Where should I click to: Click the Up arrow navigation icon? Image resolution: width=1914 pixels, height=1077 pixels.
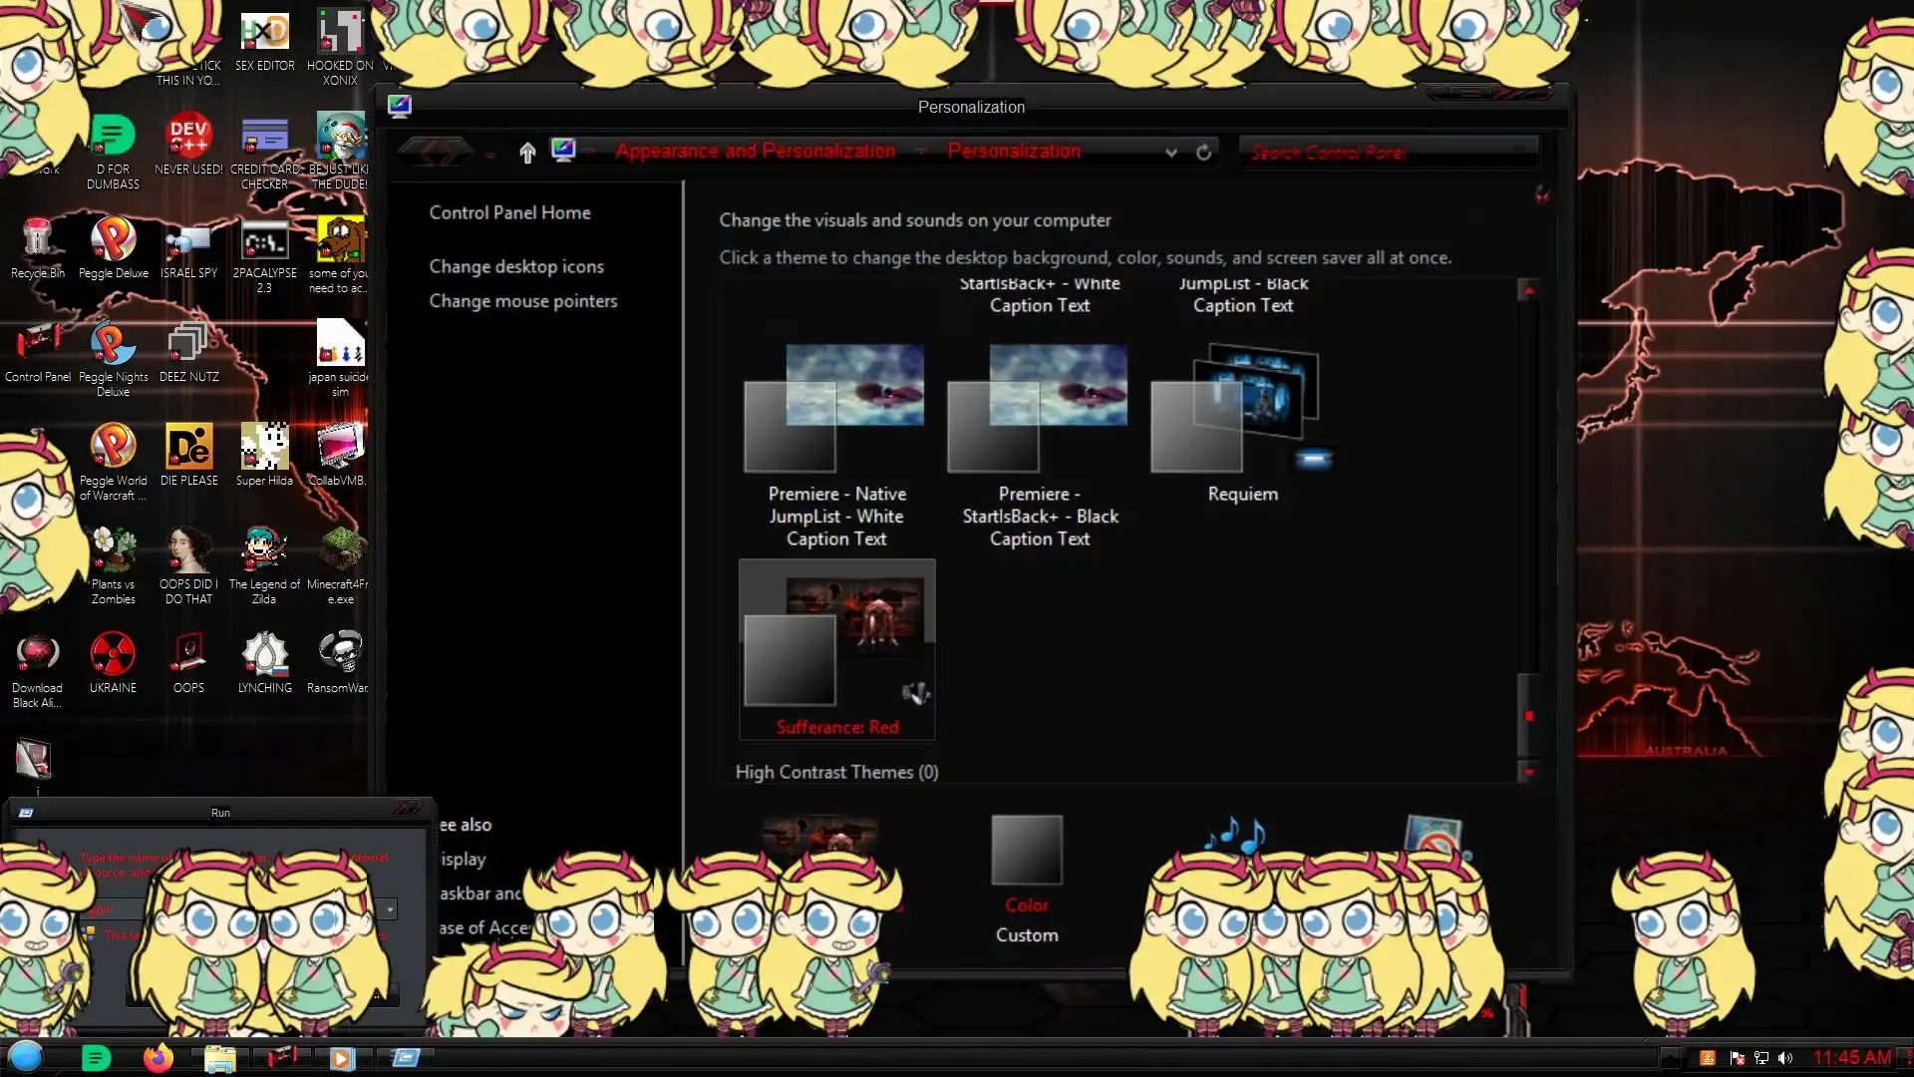(x=527, y=153)
